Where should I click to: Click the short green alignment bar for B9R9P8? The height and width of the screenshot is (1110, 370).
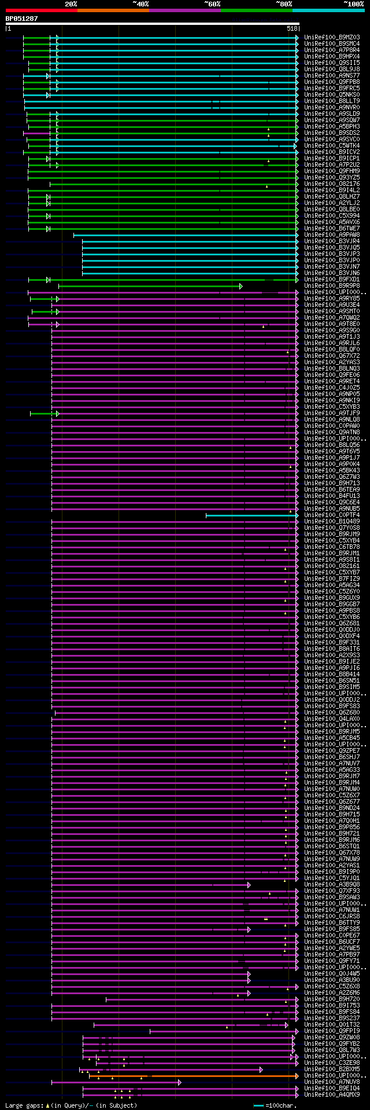tap(150, 286)
